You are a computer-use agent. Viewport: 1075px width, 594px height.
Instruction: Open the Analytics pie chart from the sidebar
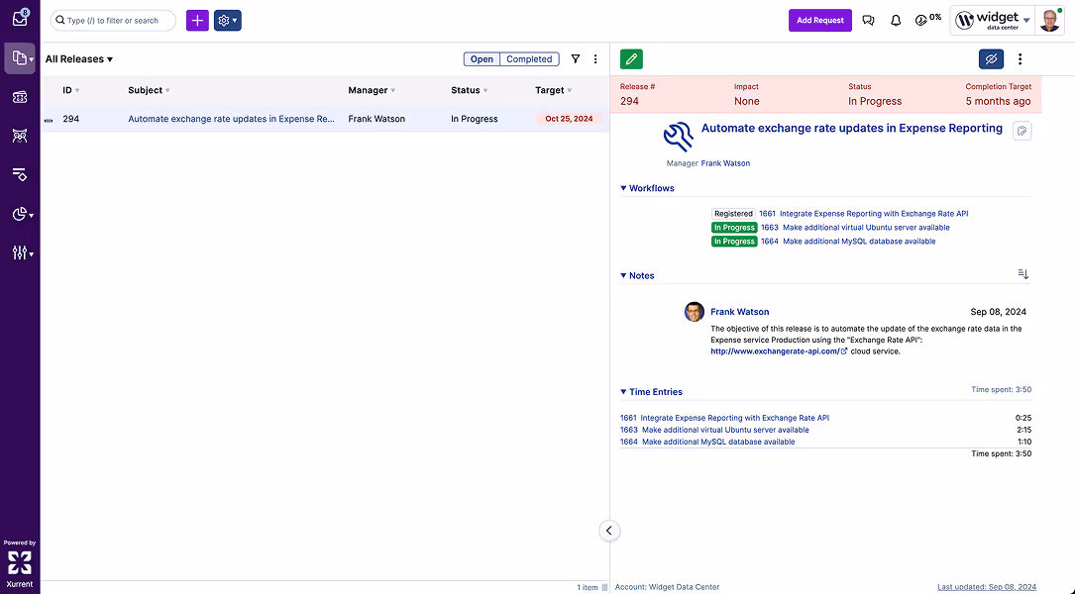click(21, 214)
